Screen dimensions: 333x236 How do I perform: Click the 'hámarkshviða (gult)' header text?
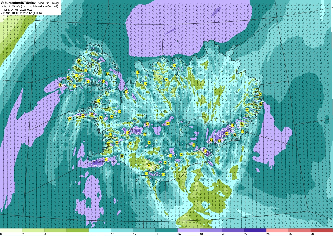click(46, 6)
